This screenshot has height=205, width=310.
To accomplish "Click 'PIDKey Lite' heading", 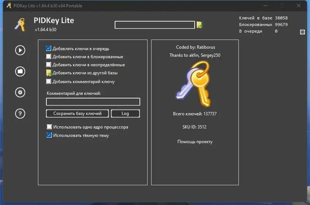I will point(54,21).
